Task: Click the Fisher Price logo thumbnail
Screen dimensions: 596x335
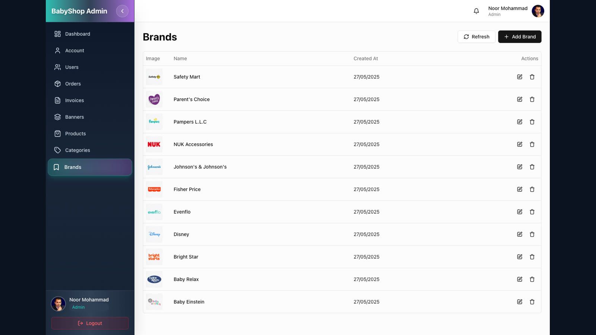Action: (x=154, y=189)
